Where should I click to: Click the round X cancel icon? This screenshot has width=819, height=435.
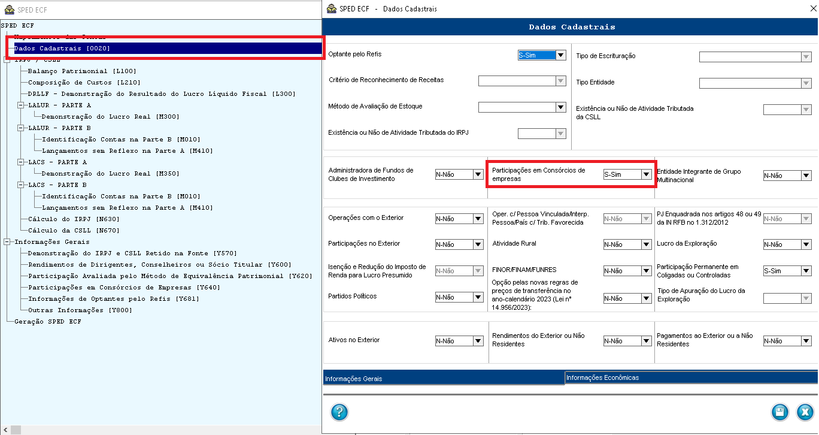[x=805, y=412]
